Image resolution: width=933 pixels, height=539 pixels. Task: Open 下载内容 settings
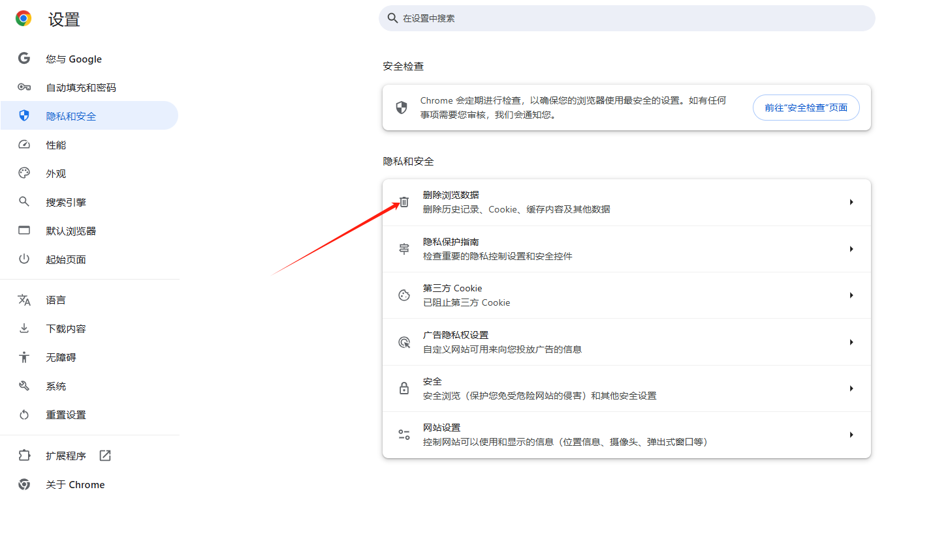tap(89, 328)
